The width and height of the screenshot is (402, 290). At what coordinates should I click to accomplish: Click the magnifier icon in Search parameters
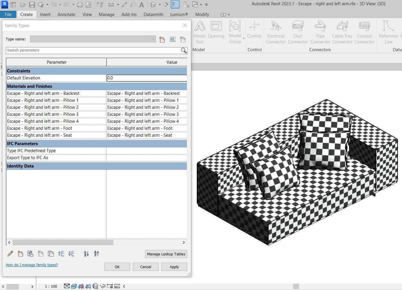click(x=184, y=50)
